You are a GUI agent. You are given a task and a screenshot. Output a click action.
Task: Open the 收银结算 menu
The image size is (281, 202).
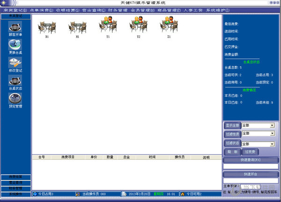[x=67, y=10]
